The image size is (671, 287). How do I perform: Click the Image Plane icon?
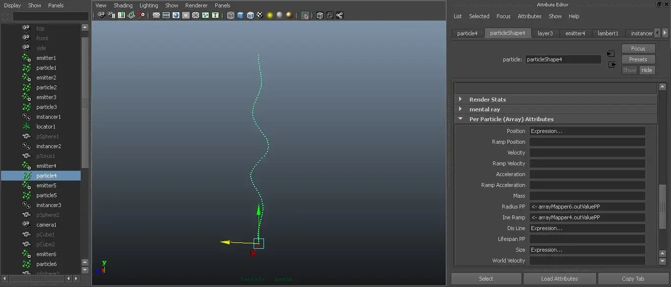(x=131, y=15)
